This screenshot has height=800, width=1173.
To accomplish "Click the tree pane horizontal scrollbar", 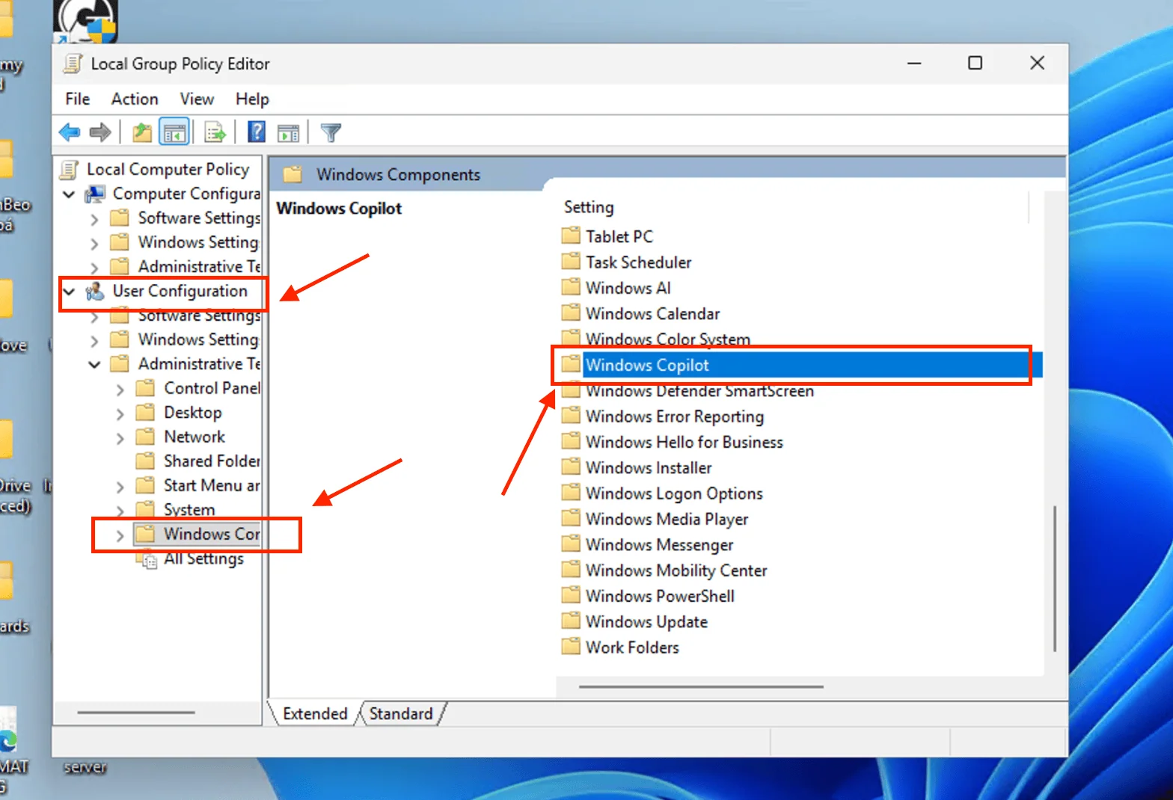I will 135,713.
